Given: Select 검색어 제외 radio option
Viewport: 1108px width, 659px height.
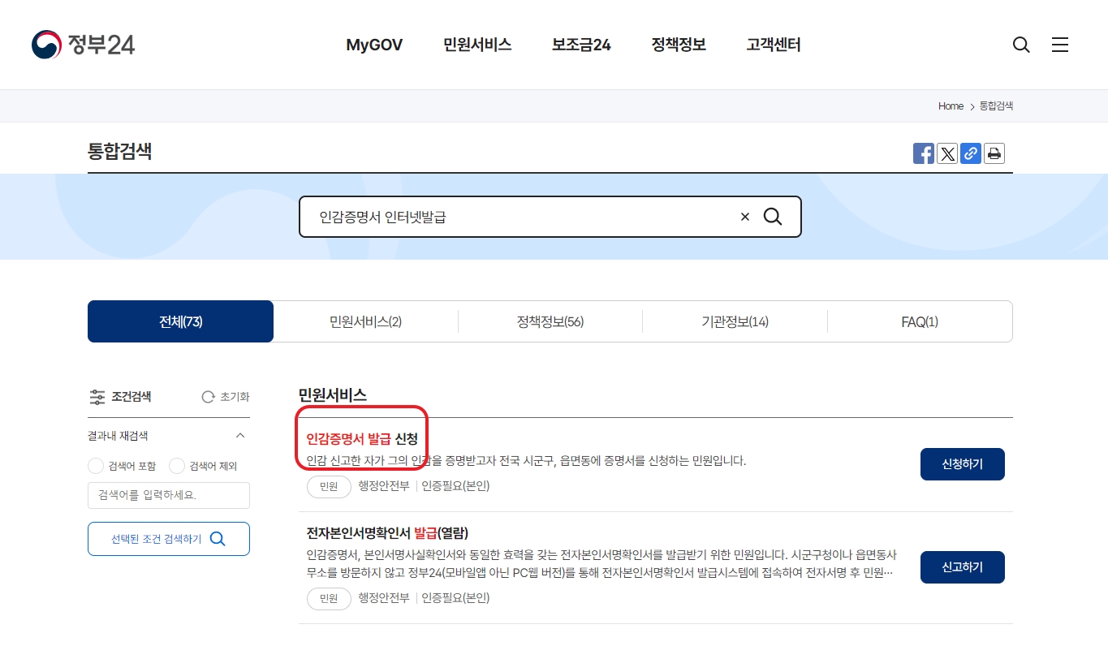Looking at the screenshot, I should click(x=177, y=466).
